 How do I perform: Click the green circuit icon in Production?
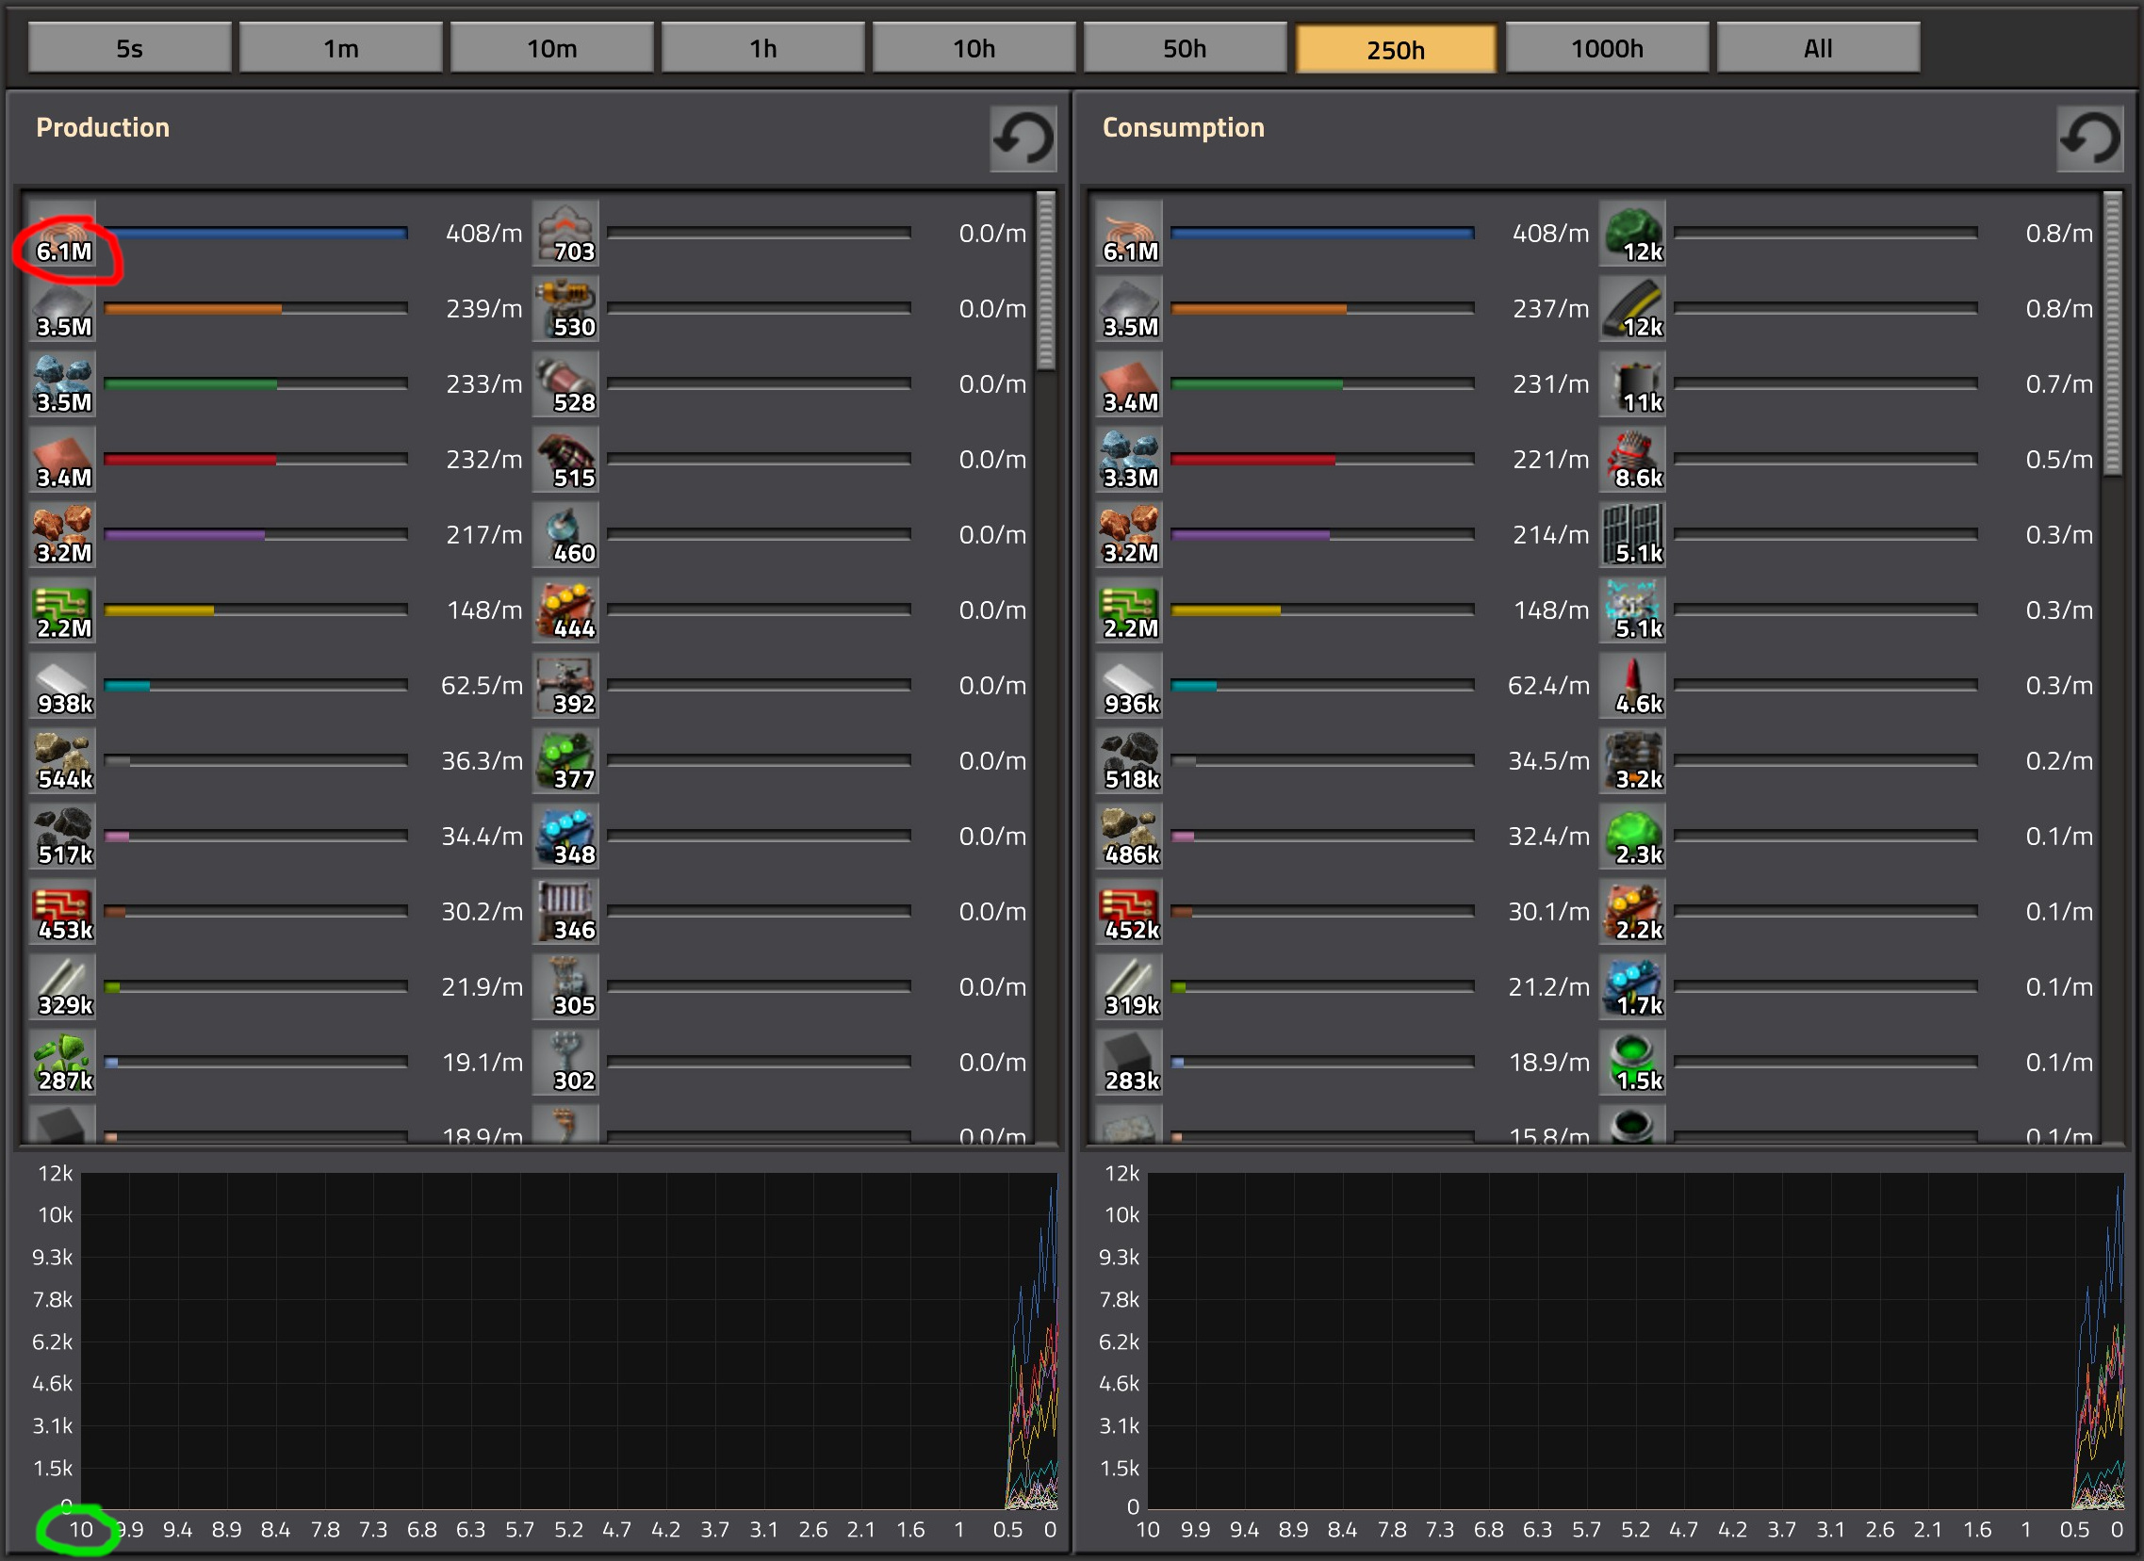click(62, 610)
